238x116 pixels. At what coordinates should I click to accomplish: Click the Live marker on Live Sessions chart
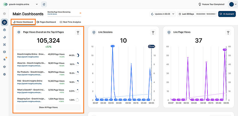click(x=151, y=47)
